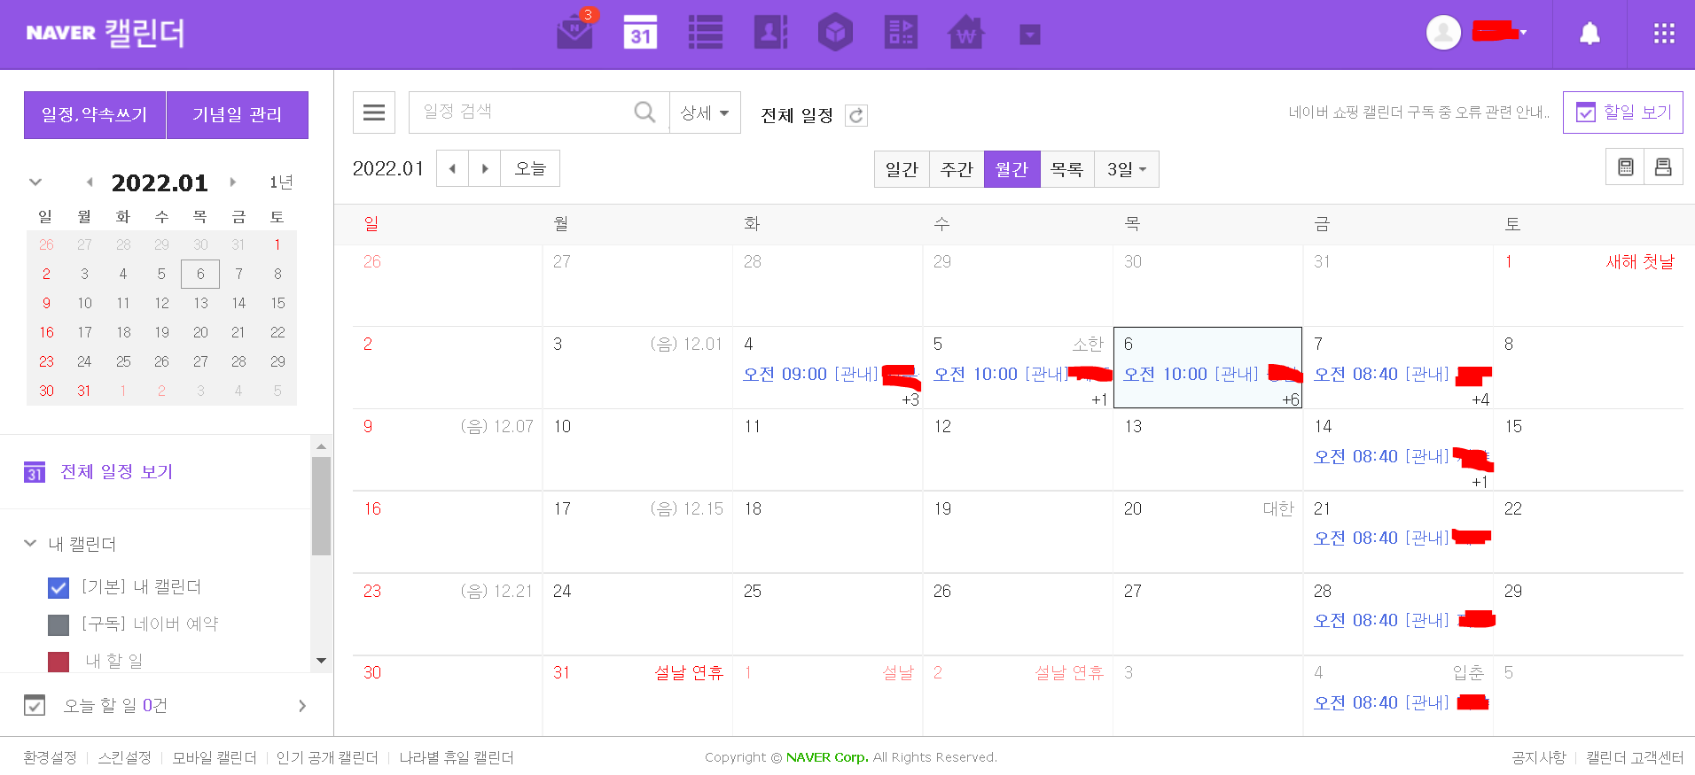Open the 3일 view dropdown

(1127, 169)
